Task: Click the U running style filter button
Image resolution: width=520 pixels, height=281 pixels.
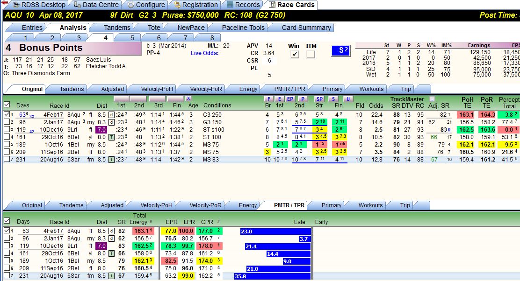Action: tap(347, 98)
